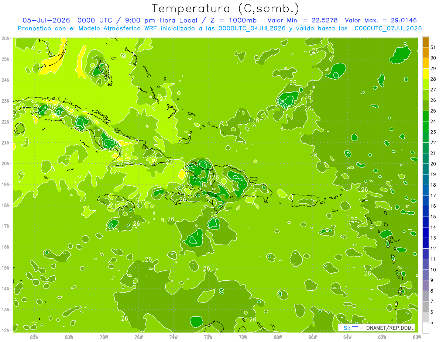Click the '66W' longitude axis label

(312, 337)
